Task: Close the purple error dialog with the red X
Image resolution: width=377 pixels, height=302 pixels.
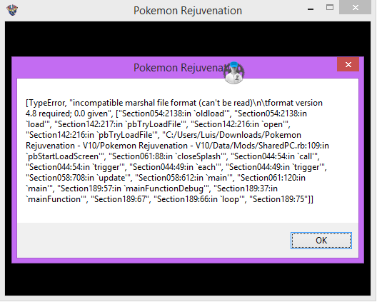Action: [x=348, y=64]
